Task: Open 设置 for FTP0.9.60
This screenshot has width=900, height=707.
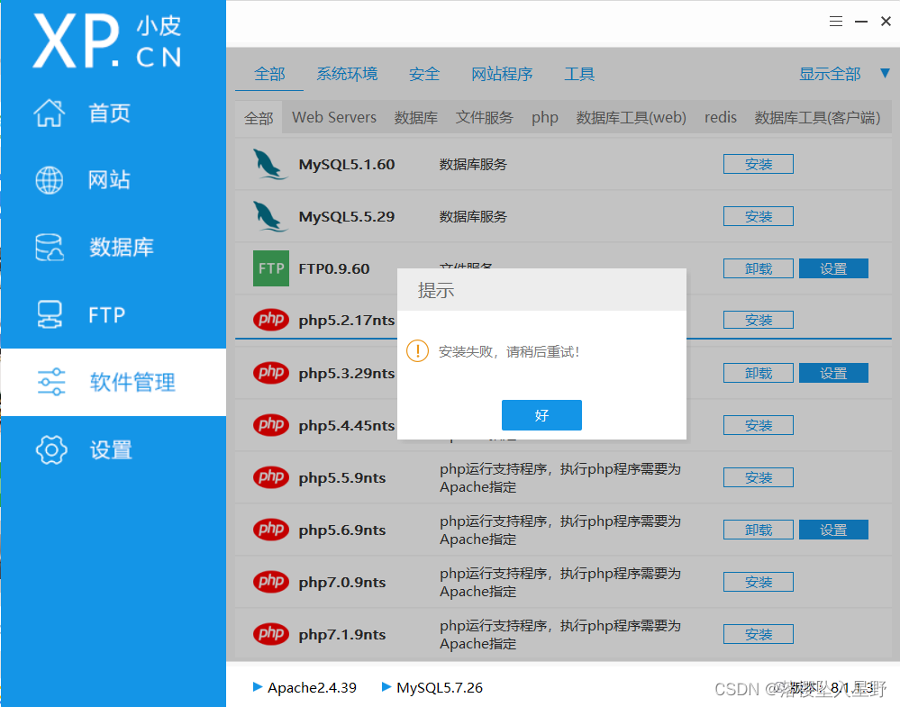Action: click(x=833, y=268)
